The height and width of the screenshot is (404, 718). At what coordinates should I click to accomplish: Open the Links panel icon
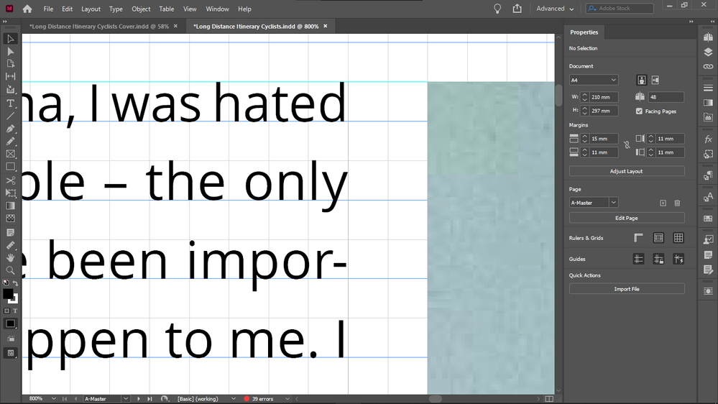click(708, 66)
